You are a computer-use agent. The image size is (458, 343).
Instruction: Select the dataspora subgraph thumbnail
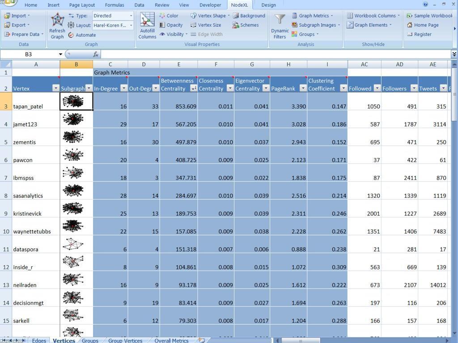pos(73,244)
